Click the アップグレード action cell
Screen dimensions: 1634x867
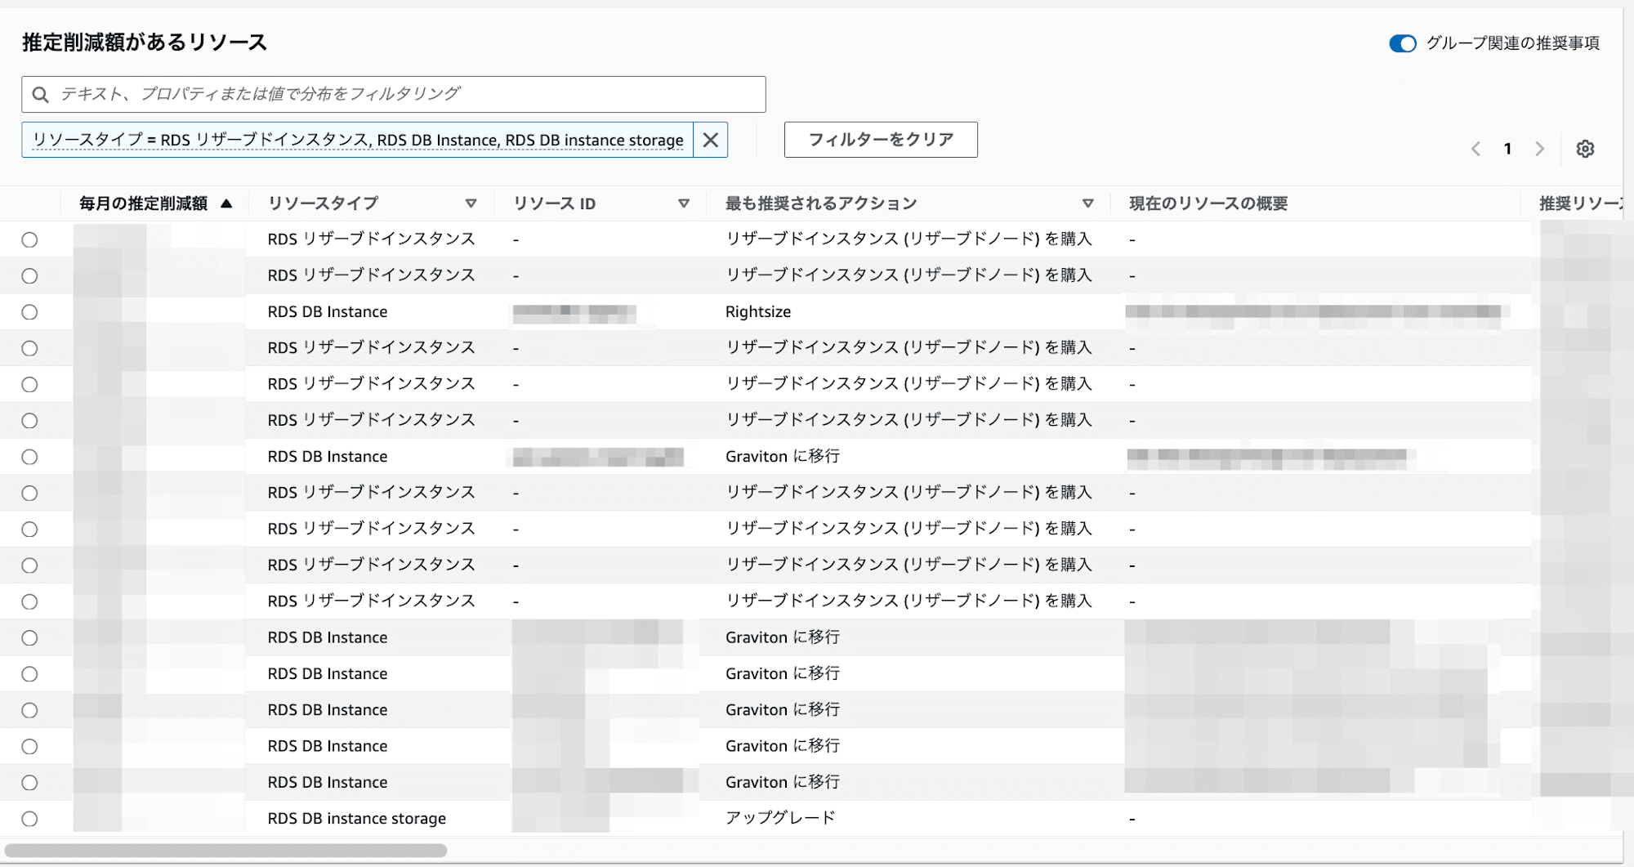tap(780, 818)
